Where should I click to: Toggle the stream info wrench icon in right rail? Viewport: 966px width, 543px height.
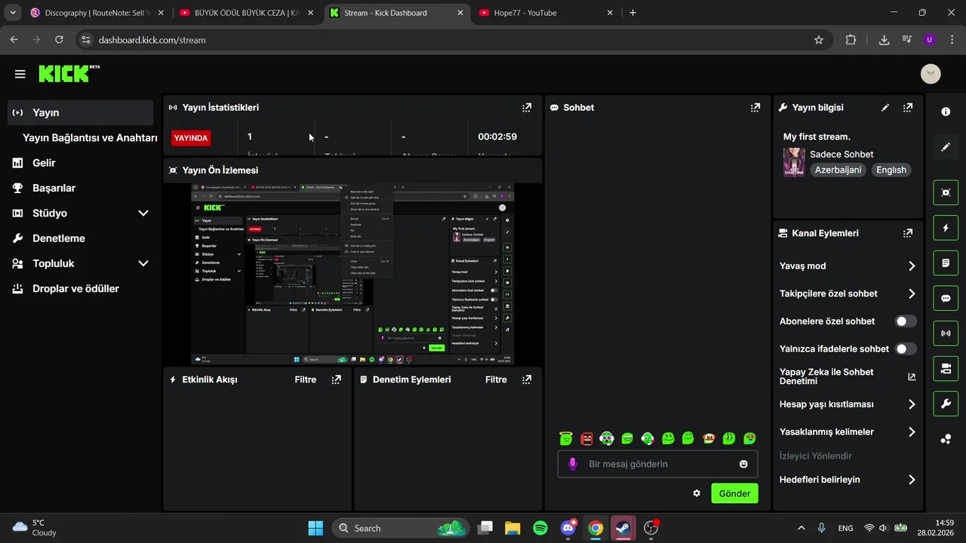(946, 403)
